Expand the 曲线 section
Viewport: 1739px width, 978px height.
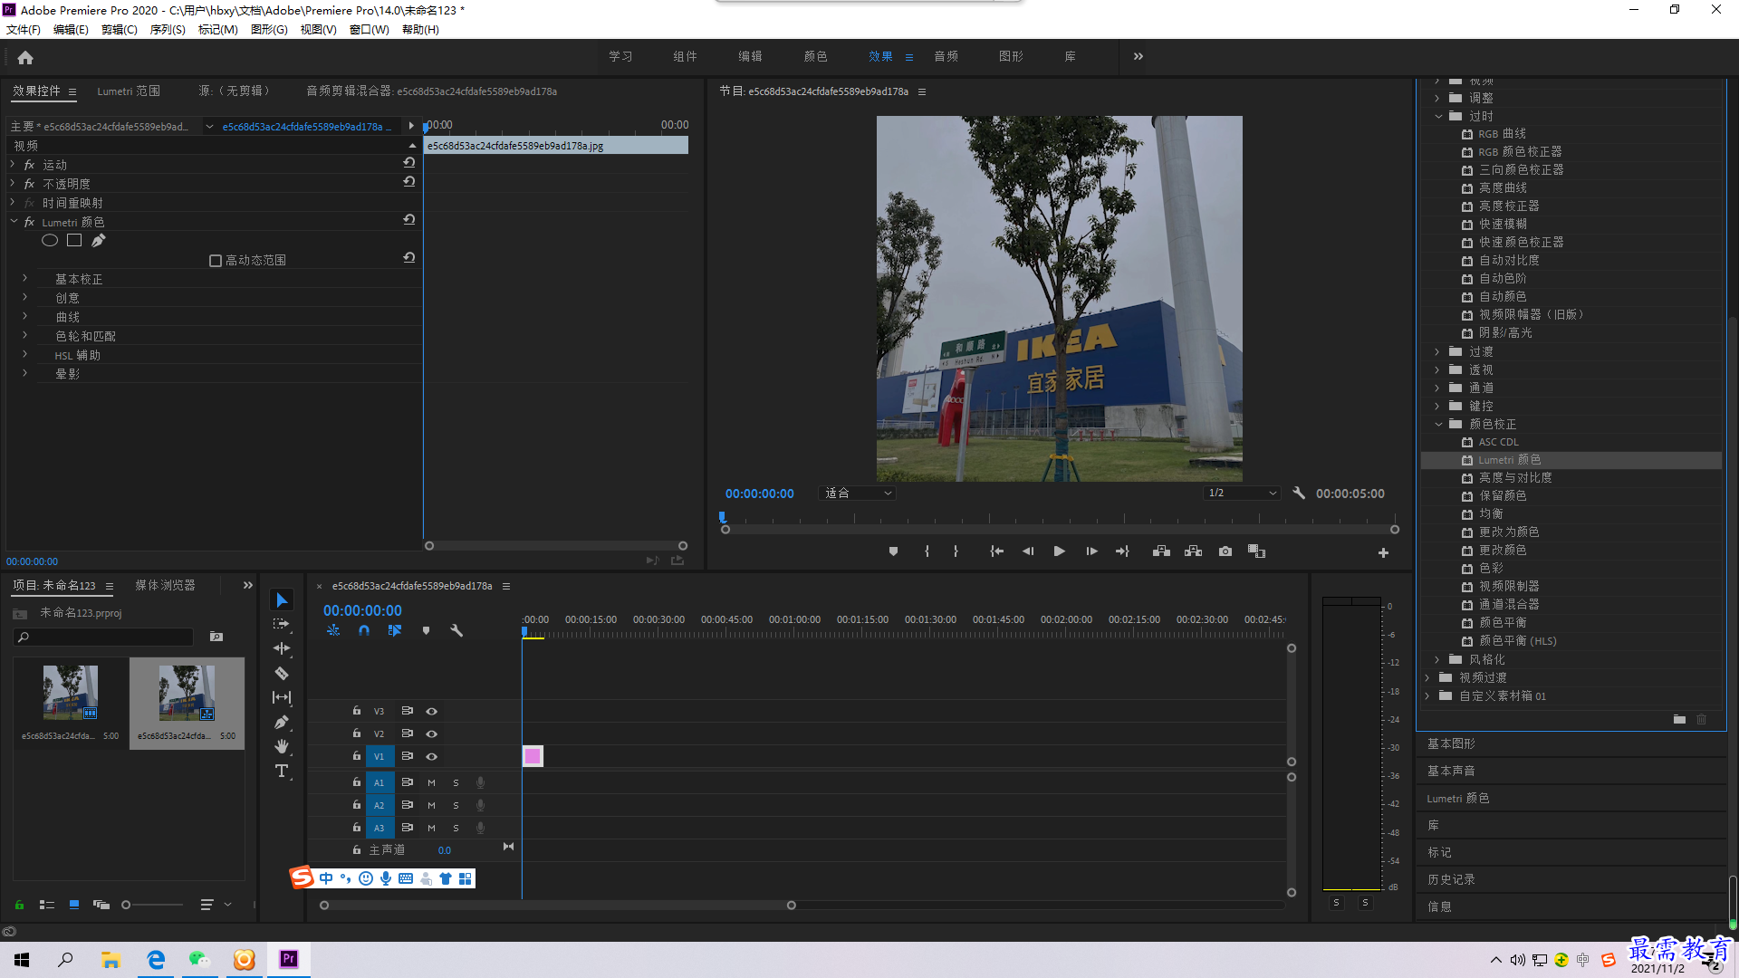(24, 317)
